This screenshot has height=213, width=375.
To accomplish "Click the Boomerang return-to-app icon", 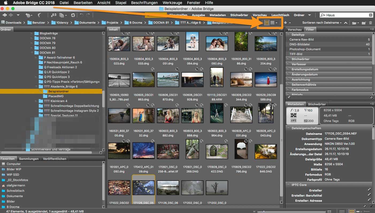I will tap(39, 15).
